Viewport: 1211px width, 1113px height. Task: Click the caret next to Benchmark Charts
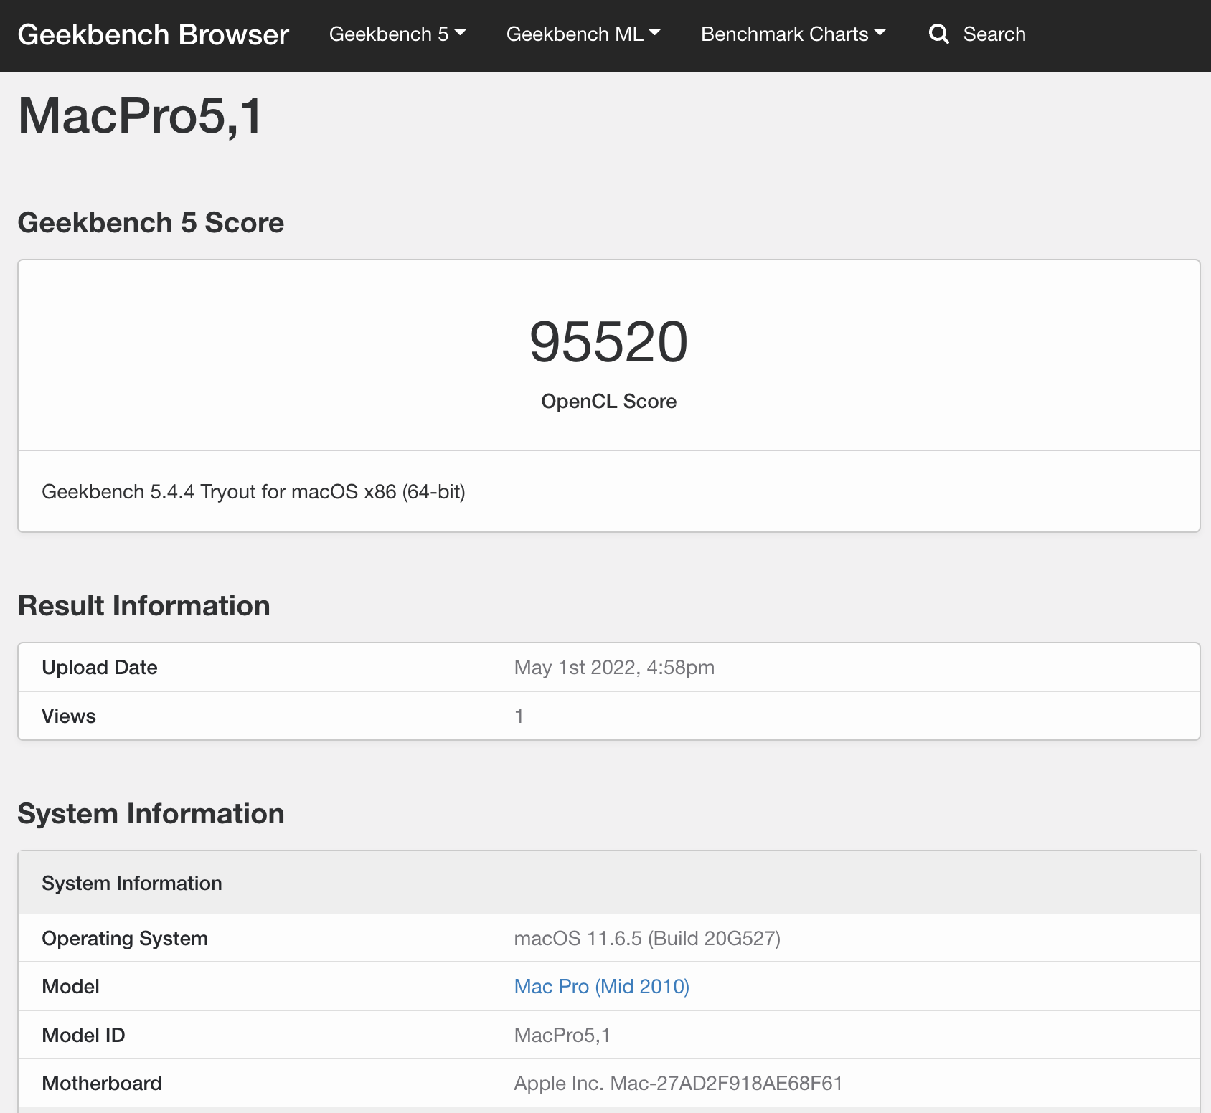(x=880, y=33)
